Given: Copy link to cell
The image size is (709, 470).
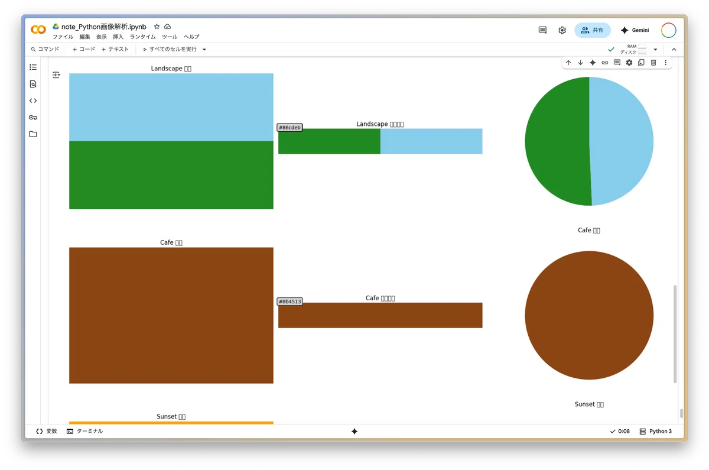Looking at the screenshot, I should click(604, 63).
